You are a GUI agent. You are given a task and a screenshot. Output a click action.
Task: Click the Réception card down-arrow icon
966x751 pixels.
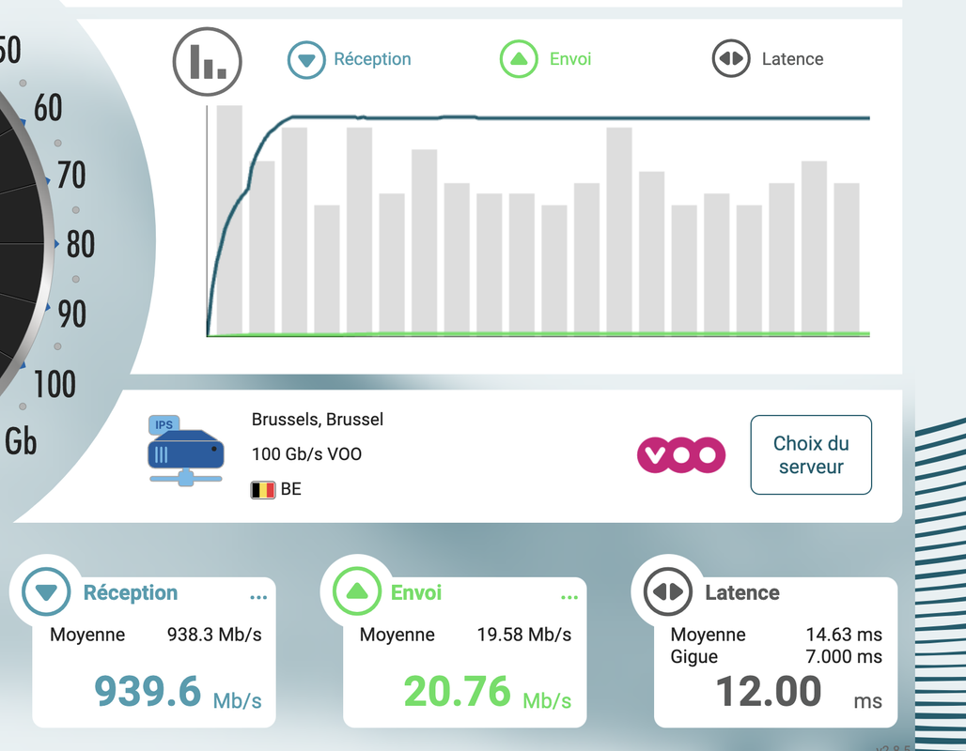click(46, 591)
